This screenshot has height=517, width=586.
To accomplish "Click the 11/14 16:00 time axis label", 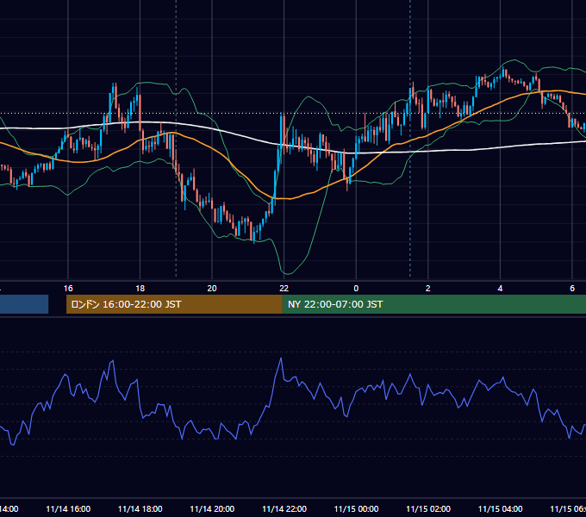I will pyautogui.click(x=68, y=508).
